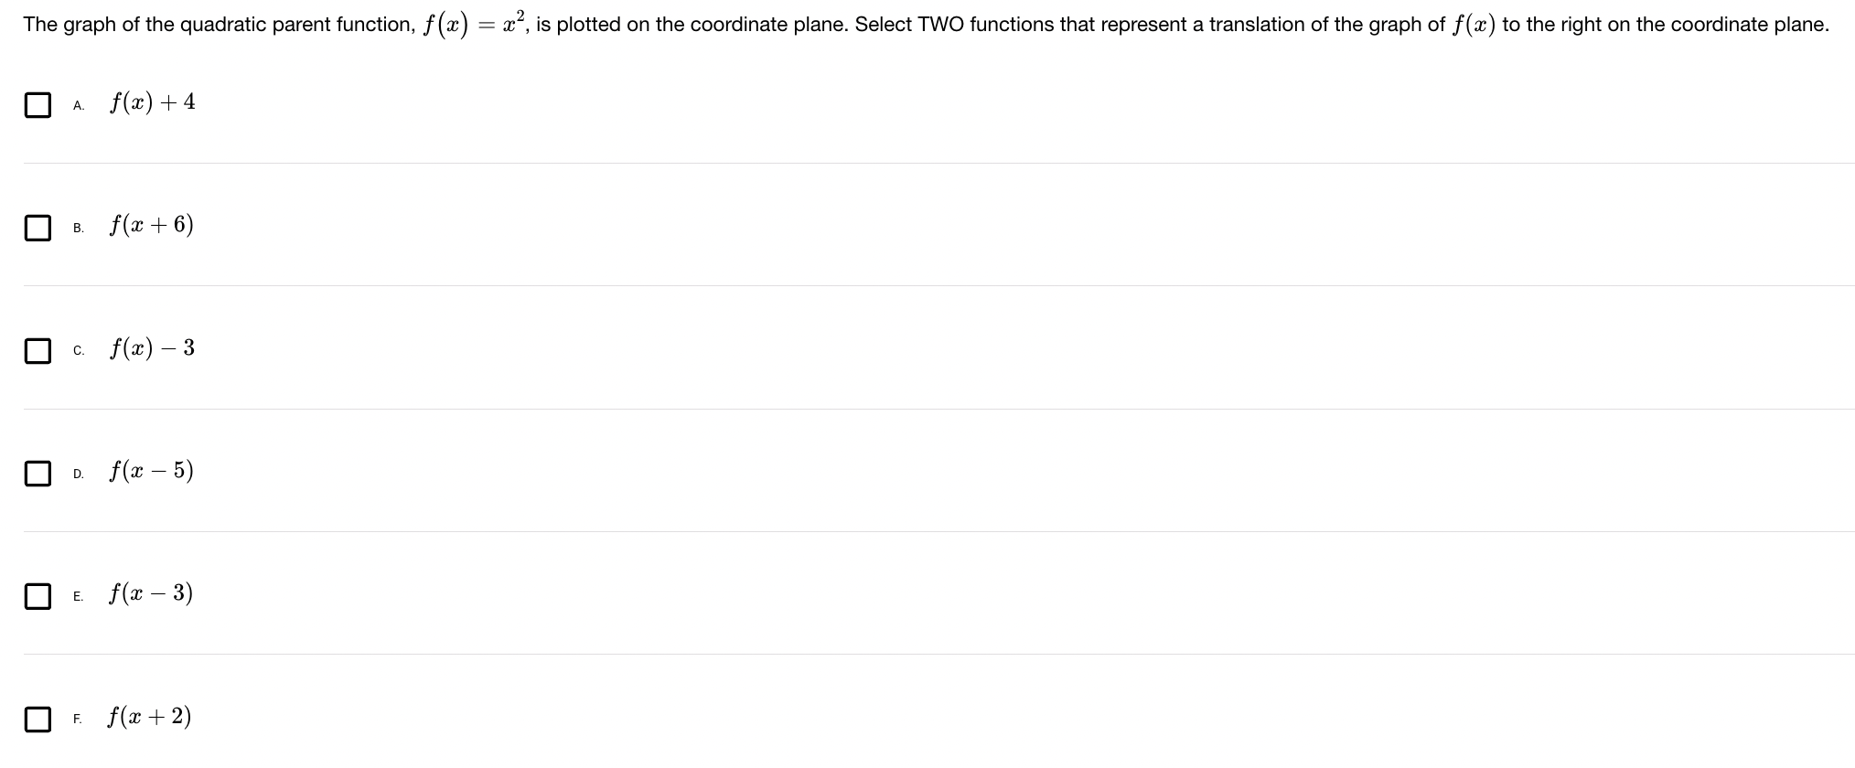Check the checkbox for option E, f(x − 3)
This screenshot has width=1855, height=768.
[37, 596]
